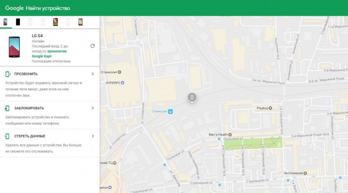Screen dimensions: 348x193
Task: Expand the СТЕРЕТЬ ДАННЫЕ chevron arrow
Action: click(93, 136)
